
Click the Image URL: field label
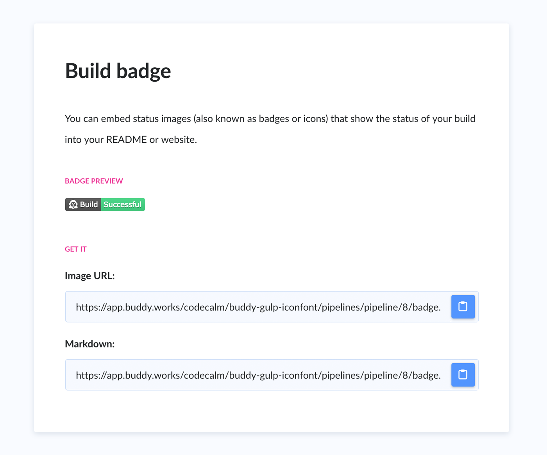click(90, 276)
